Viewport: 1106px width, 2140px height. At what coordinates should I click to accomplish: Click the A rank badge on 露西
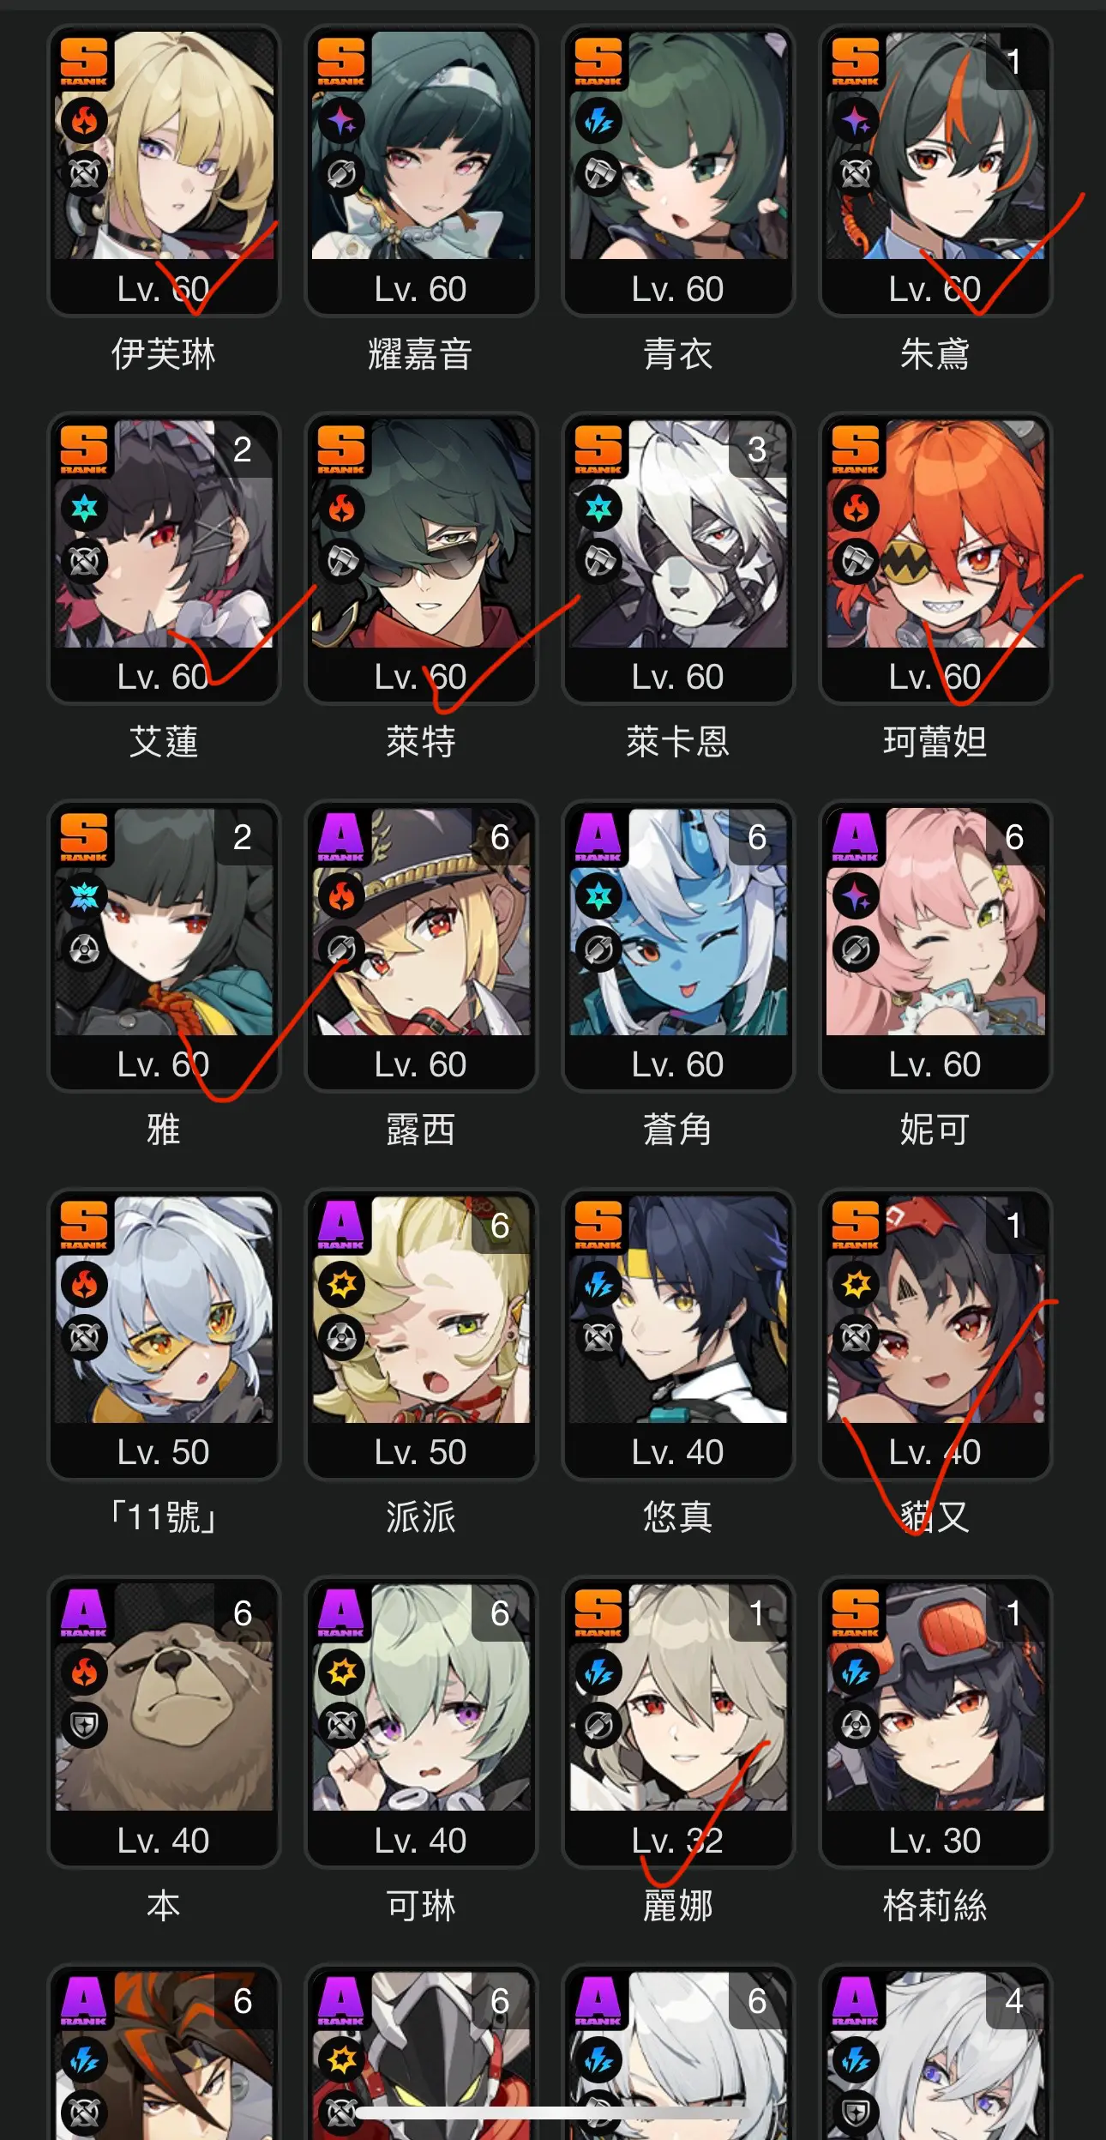coord(341,835)
